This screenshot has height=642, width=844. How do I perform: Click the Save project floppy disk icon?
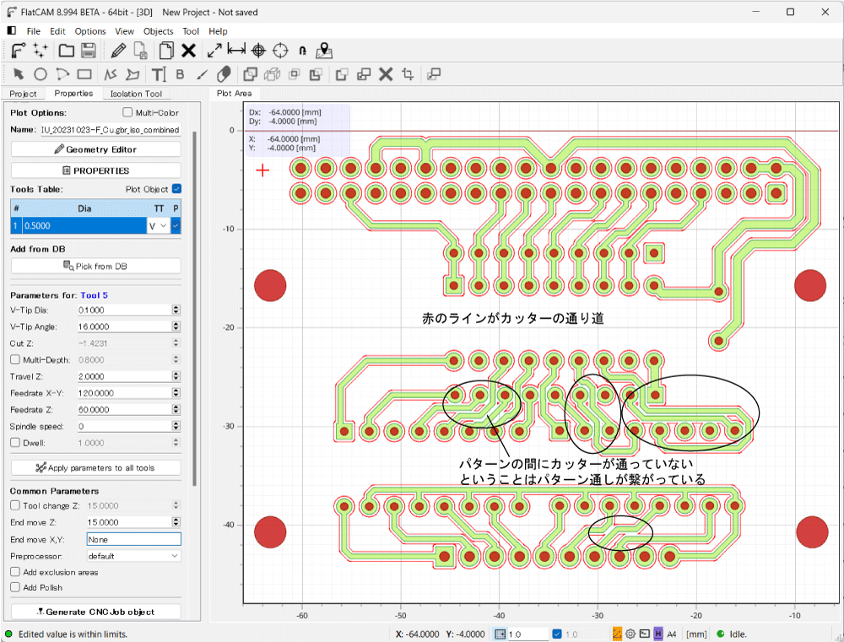coord(88,51)
